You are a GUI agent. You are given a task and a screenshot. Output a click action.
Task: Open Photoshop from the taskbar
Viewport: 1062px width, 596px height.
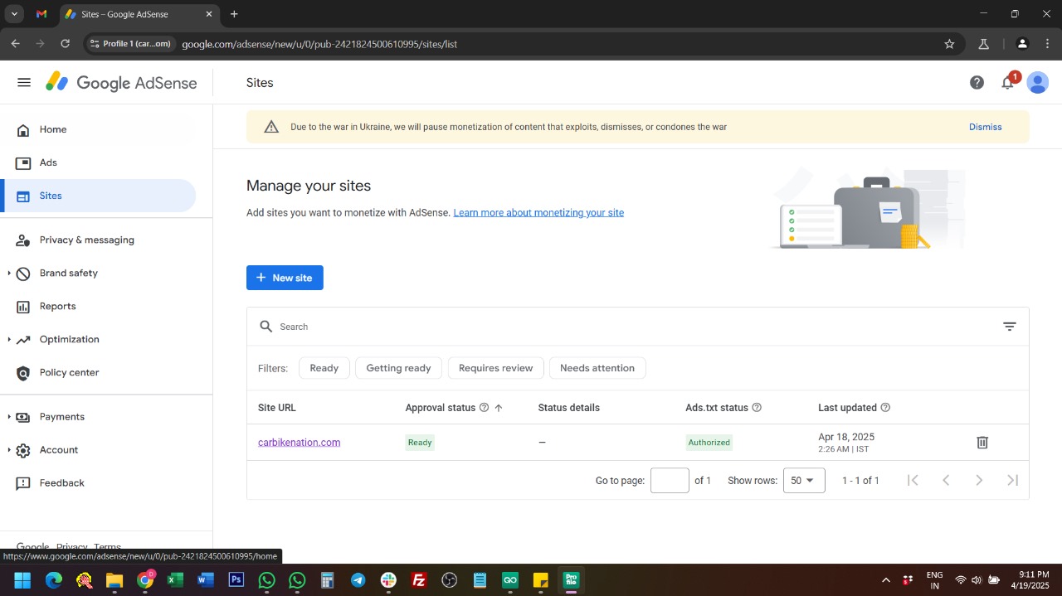[x=236, y=580]
